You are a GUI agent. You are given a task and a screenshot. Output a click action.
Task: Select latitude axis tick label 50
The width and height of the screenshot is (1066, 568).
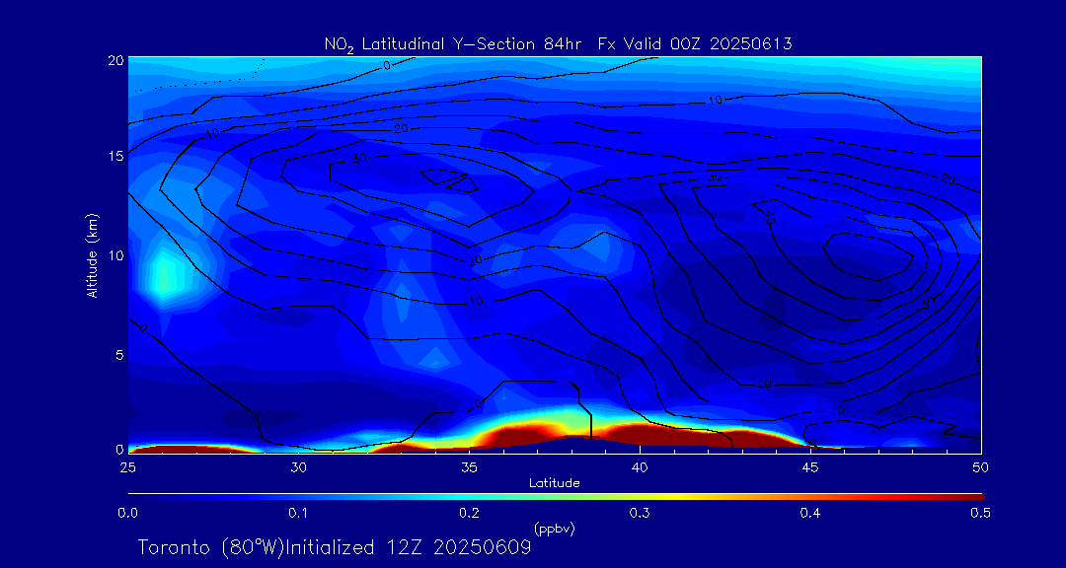click(x=981, y=466)
